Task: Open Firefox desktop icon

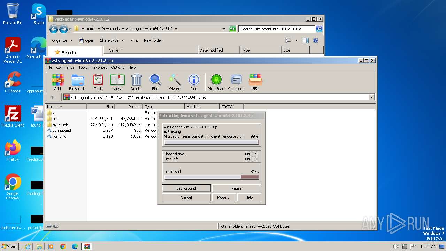Action: pyautogui.click(x=13, y=151)
